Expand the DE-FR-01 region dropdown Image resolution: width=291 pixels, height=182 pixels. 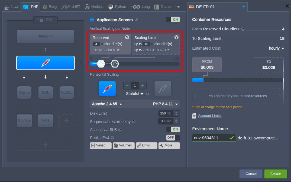[x=244, y=7]
